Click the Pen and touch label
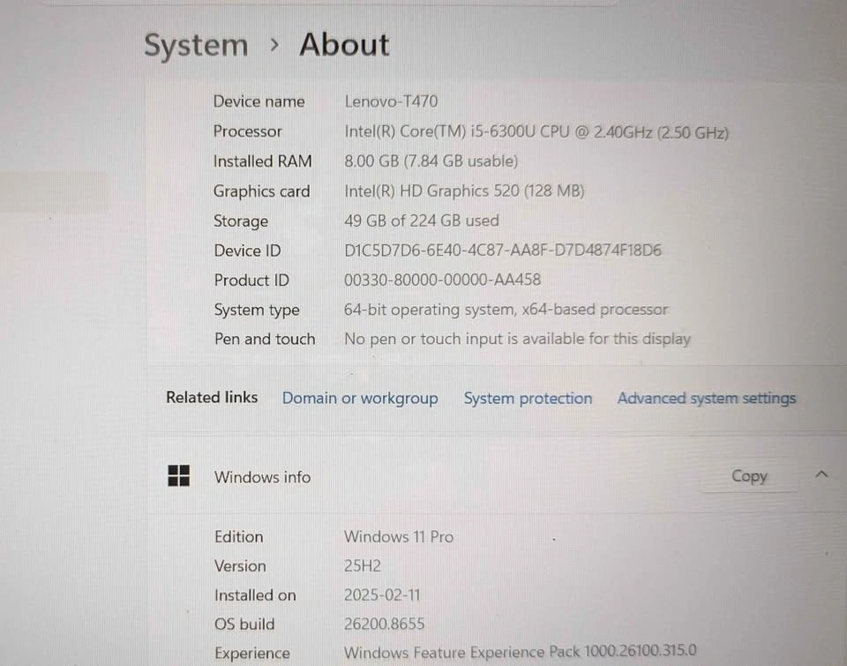This screenshot has height=666, width=847. click(x=265, y=339)
